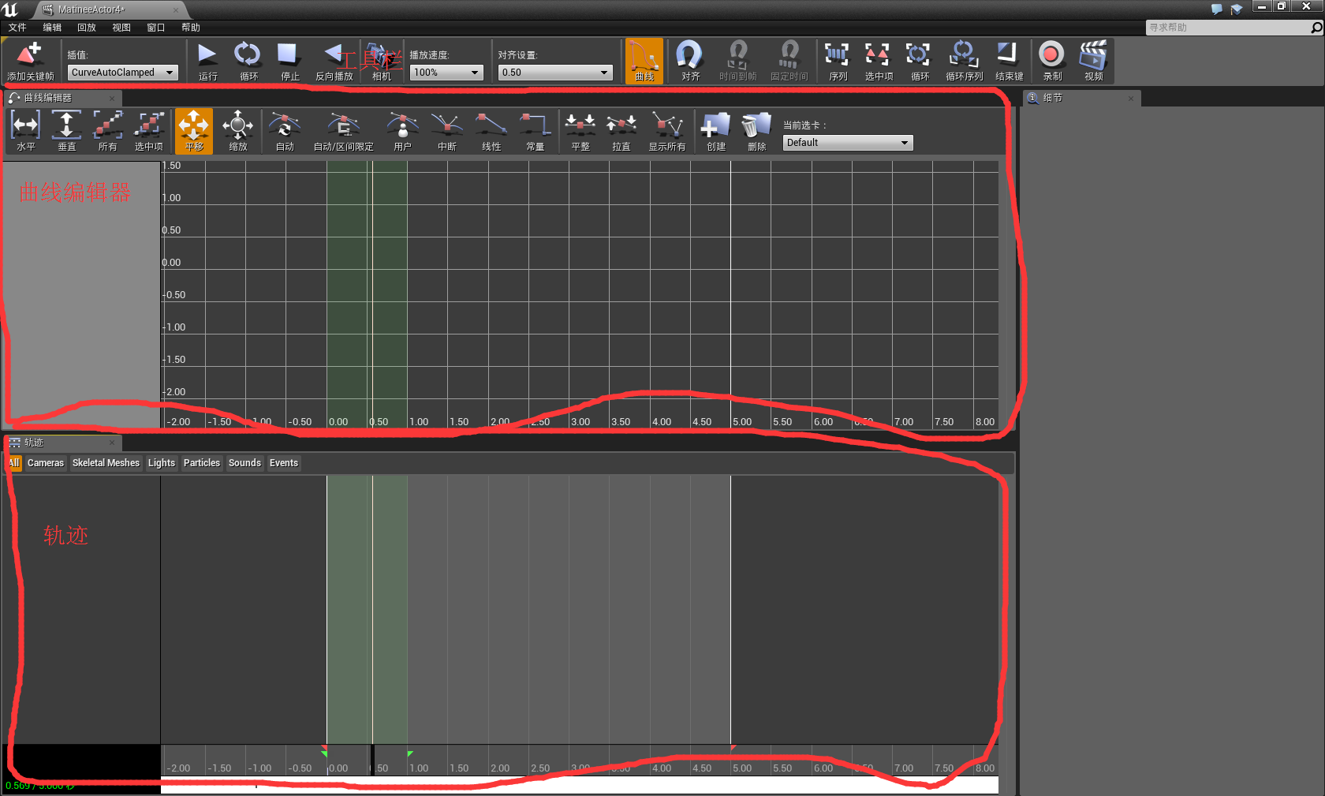The width and height of the screenshot is (1325, 796).
Task: Click the 寻求帮助 search help field
Action: (x=1227, y=28)
